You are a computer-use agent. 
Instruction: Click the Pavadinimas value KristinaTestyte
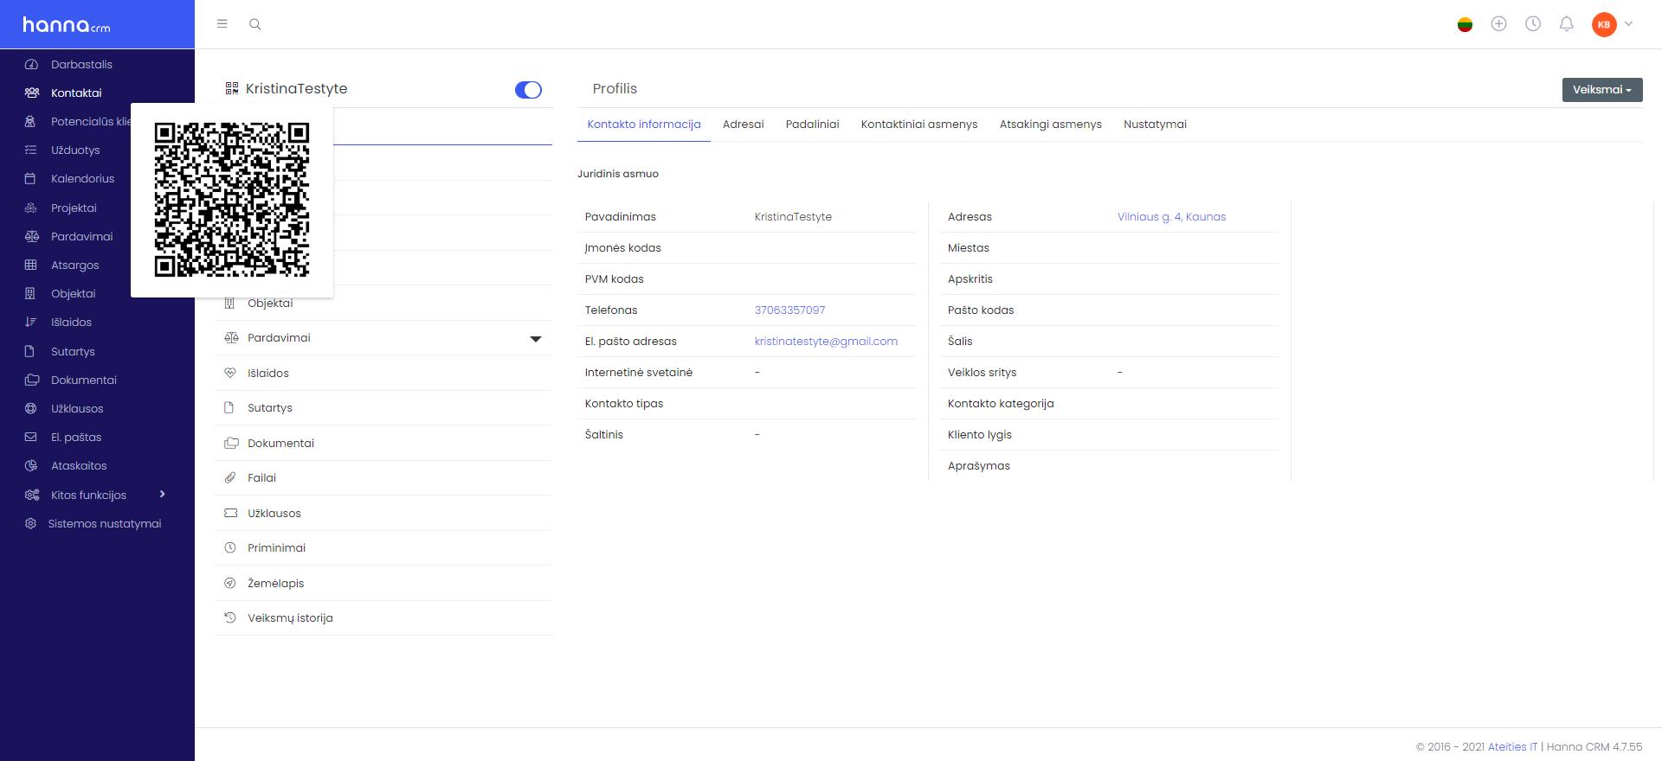coord(793,217)
